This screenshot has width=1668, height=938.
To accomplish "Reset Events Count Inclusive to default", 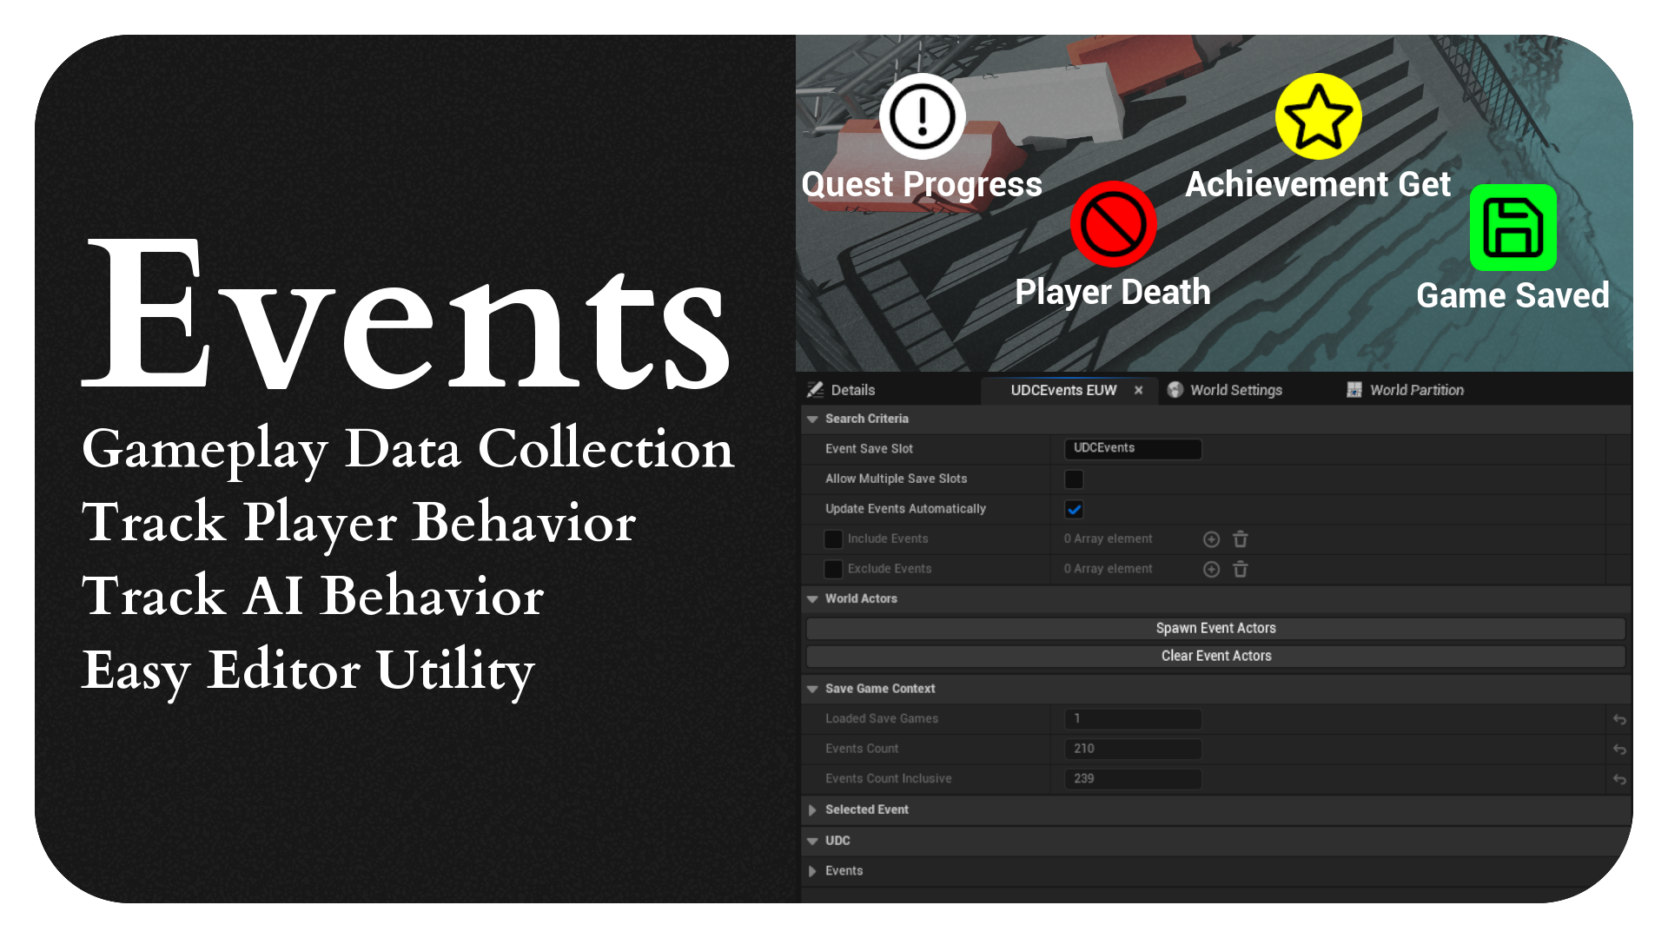I will tap(1619, 779).
